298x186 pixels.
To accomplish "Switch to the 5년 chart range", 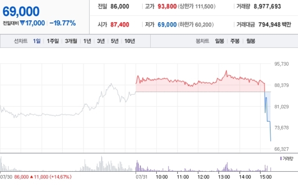I will coord(114,41).
